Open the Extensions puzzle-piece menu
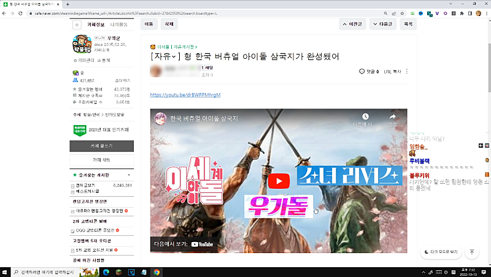 (462, 13)
